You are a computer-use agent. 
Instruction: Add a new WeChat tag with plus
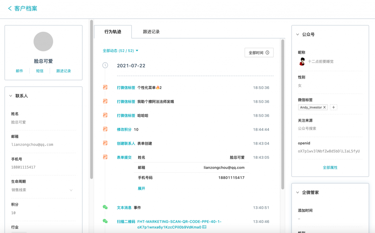coord(333,107)
